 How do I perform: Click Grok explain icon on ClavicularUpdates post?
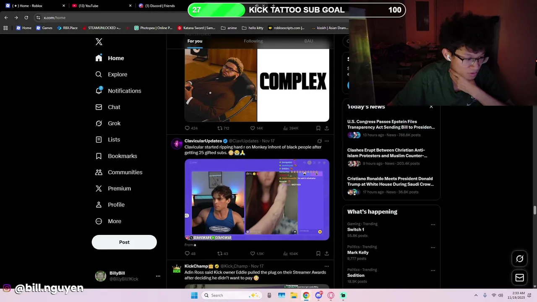pos(319,141)
